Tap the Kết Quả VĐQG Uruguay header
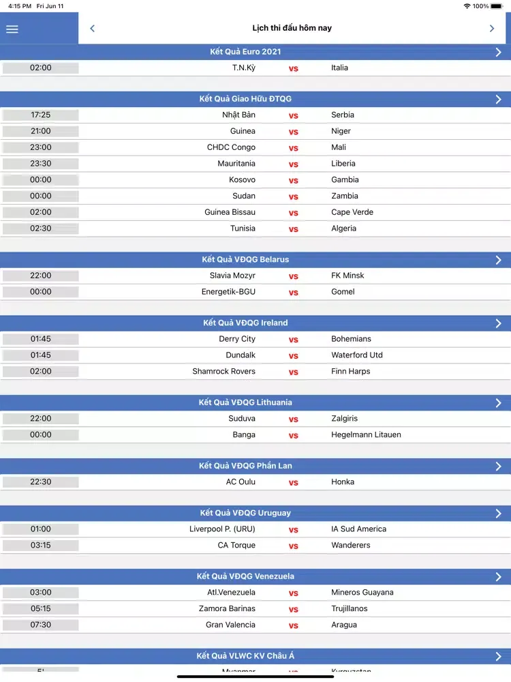Screen dimensions: 511x682 [x=245, y=514]
